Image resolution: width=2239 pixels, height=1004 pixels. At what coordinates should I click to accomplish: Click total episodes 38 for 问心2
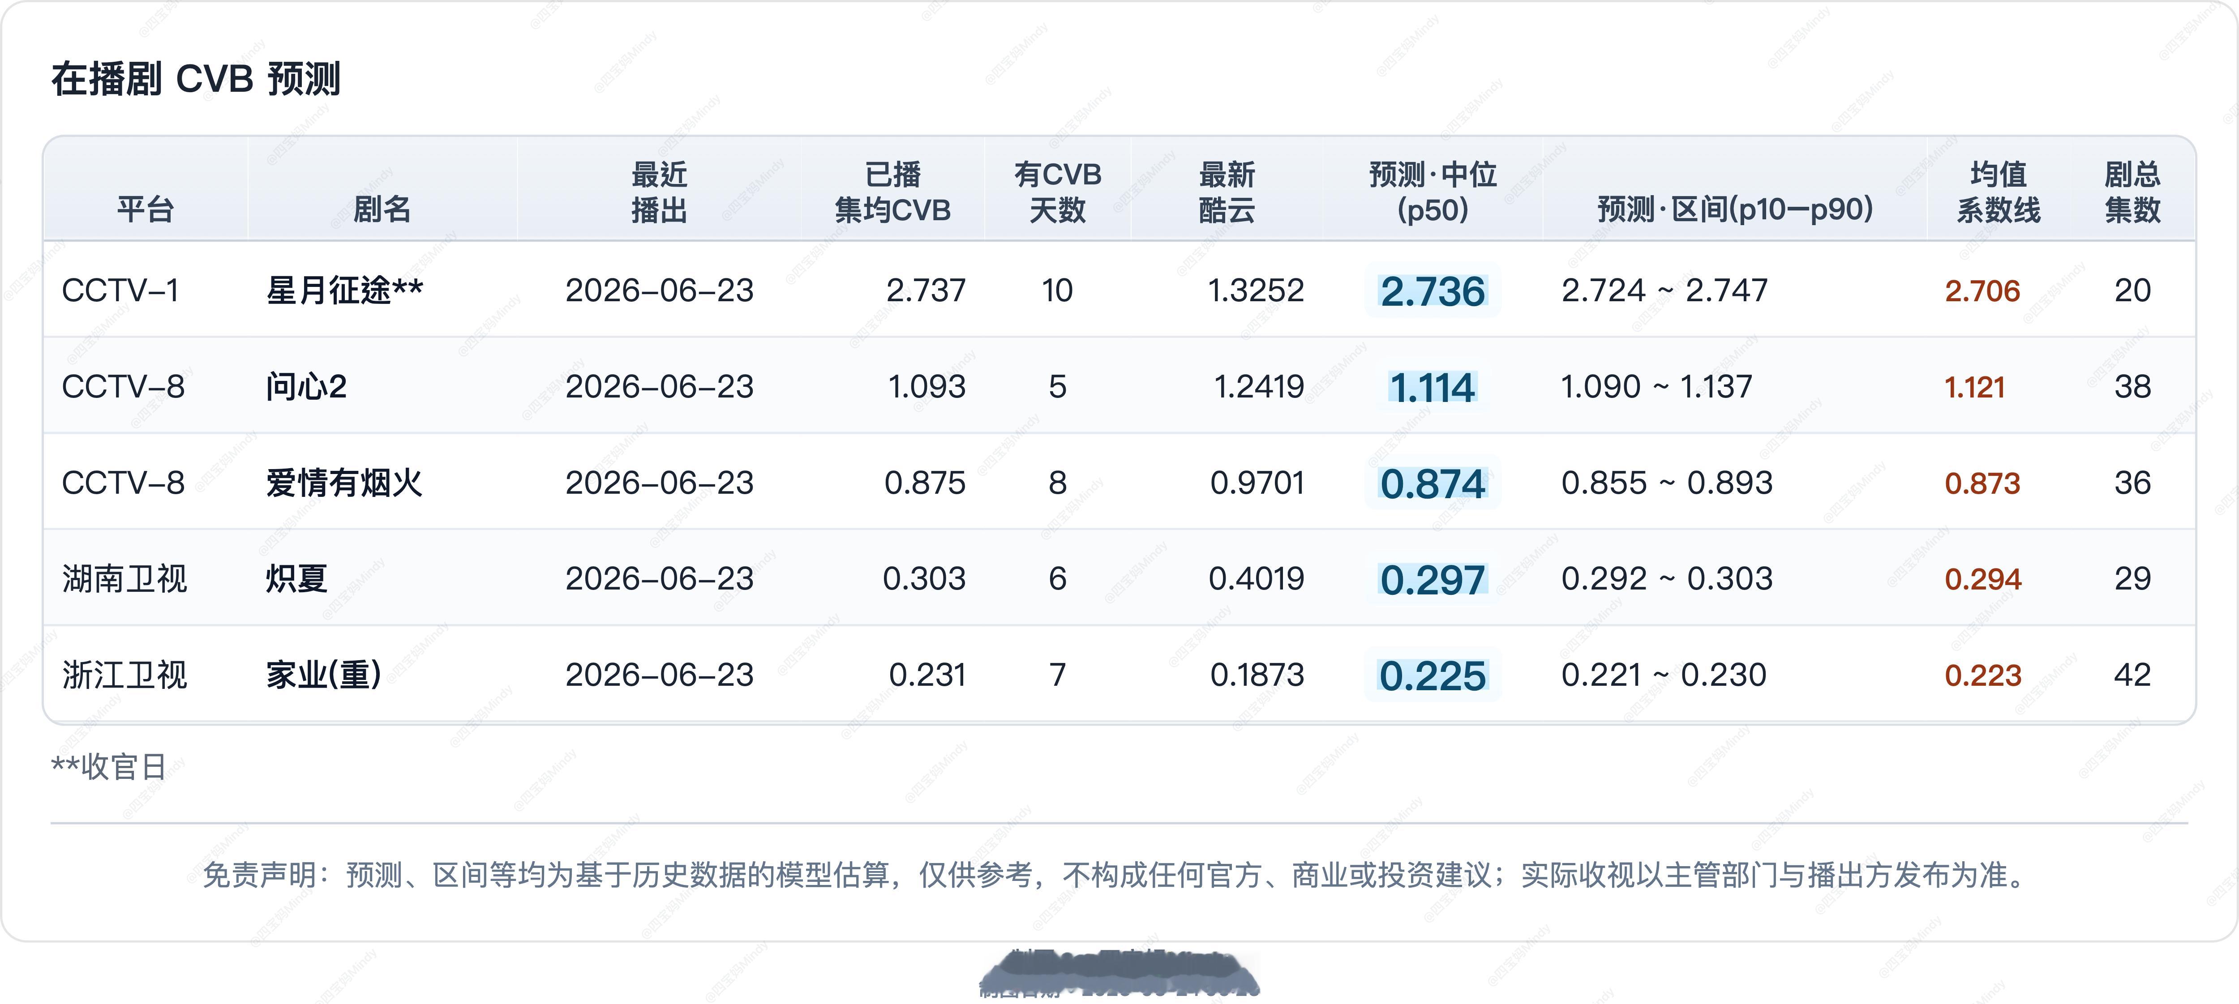2132,386
